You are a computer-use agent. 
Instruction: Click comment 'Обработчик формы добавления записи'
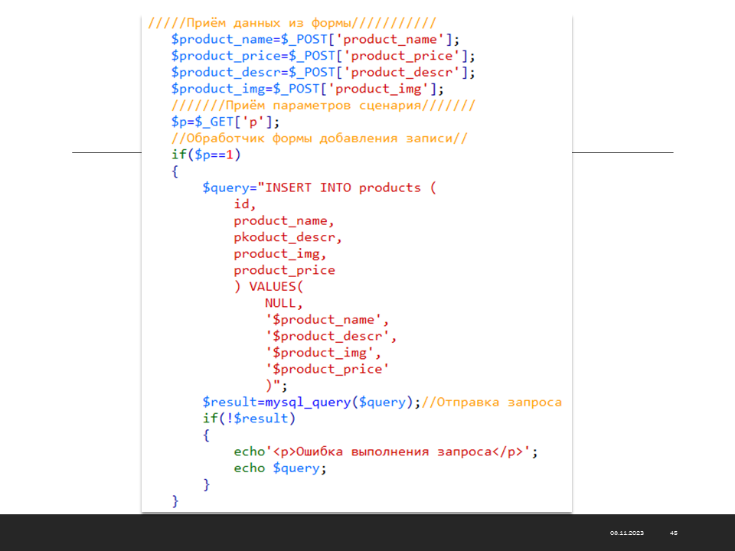pos(319,139)
